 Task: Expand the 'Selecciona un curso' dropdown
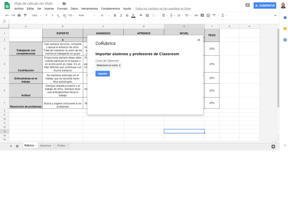click(109, 65)
